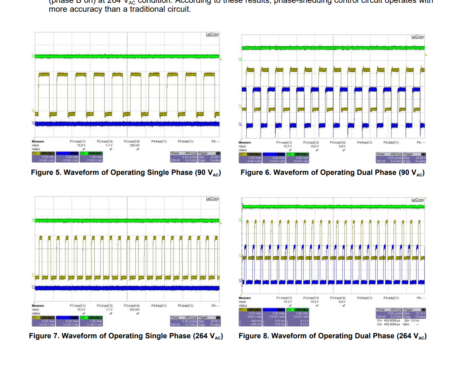Click P1 status checkmark under 15.0 V in Figure 5
Viewport: 456px width, 370px height.
[x=84, y=149]
